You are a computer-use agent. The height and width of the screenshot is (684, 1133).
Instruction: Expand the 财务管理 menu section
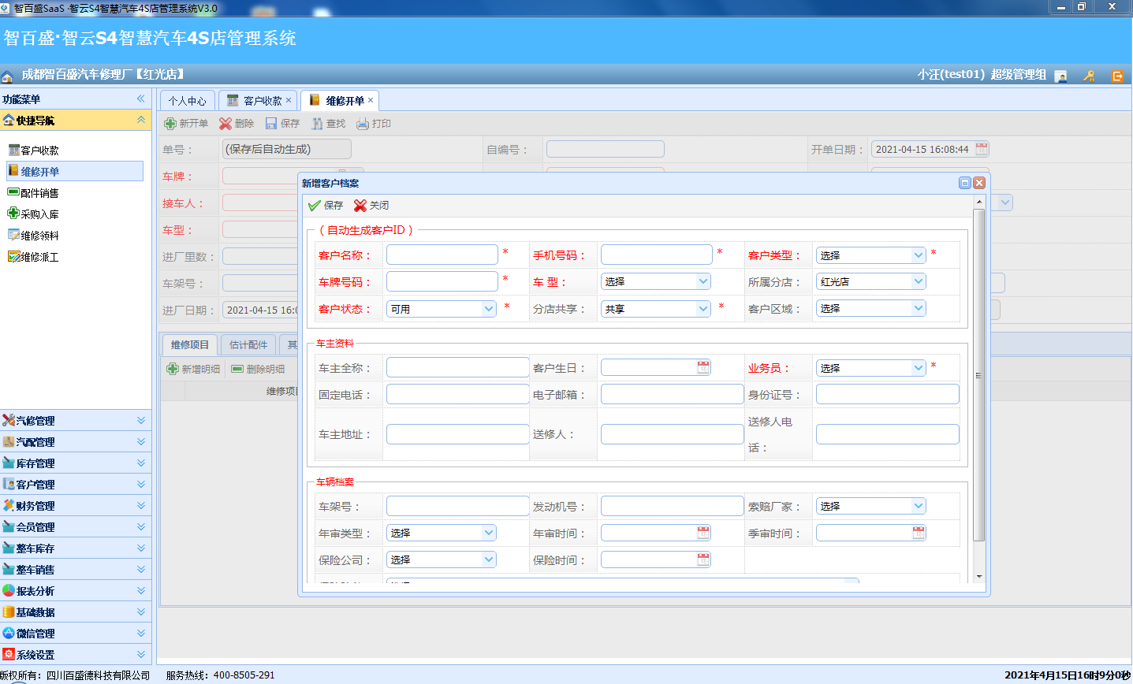(141, 506)
